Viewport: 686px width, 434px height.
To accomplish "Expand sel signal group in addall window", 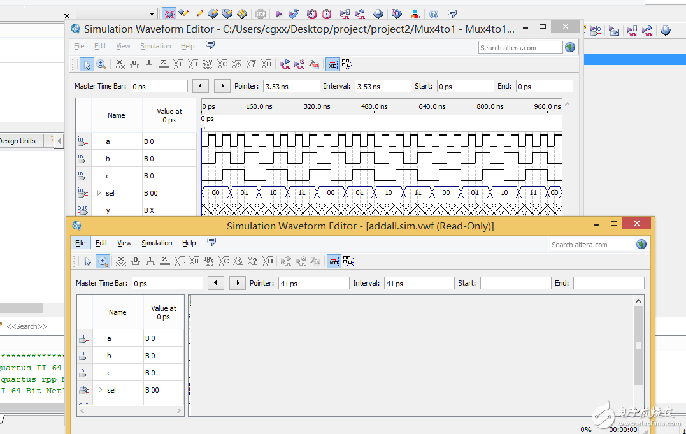I will coord(100,390).
